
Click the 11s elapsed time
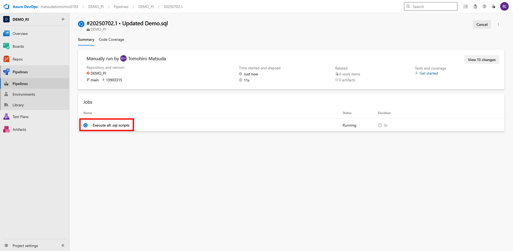pyautogui.click(x=246, y=80)
